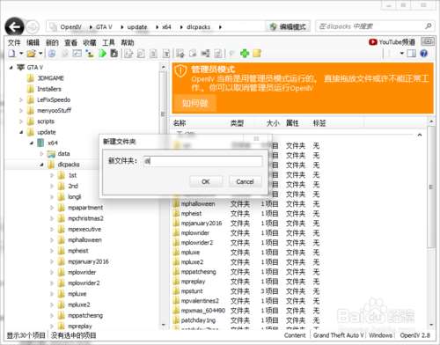Open the 文件 menu

click(x=14, y=43)
